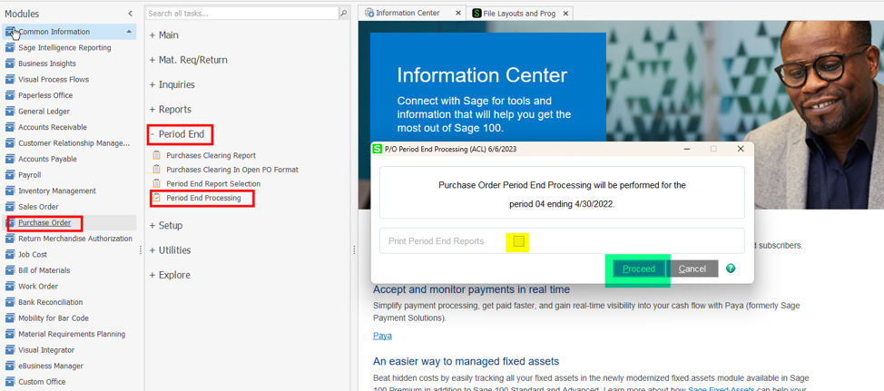Minimize the P/O Period End Processing dialog
This screenshot has height=391, width=884.
pyautogui.click(x=687, y=149)
